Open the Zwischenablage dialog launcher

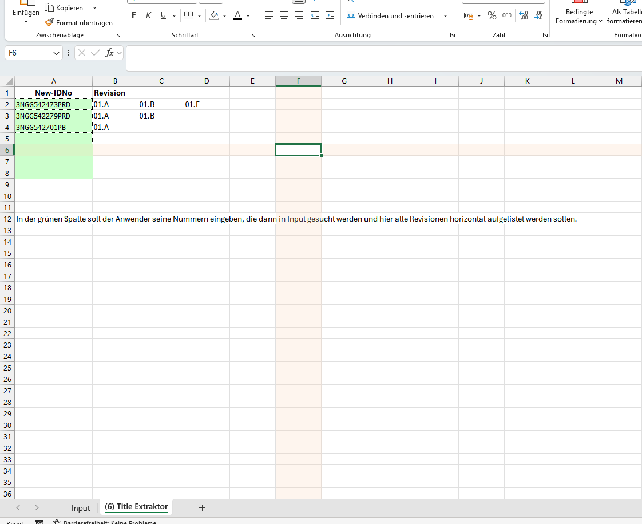tap(118, 36)
